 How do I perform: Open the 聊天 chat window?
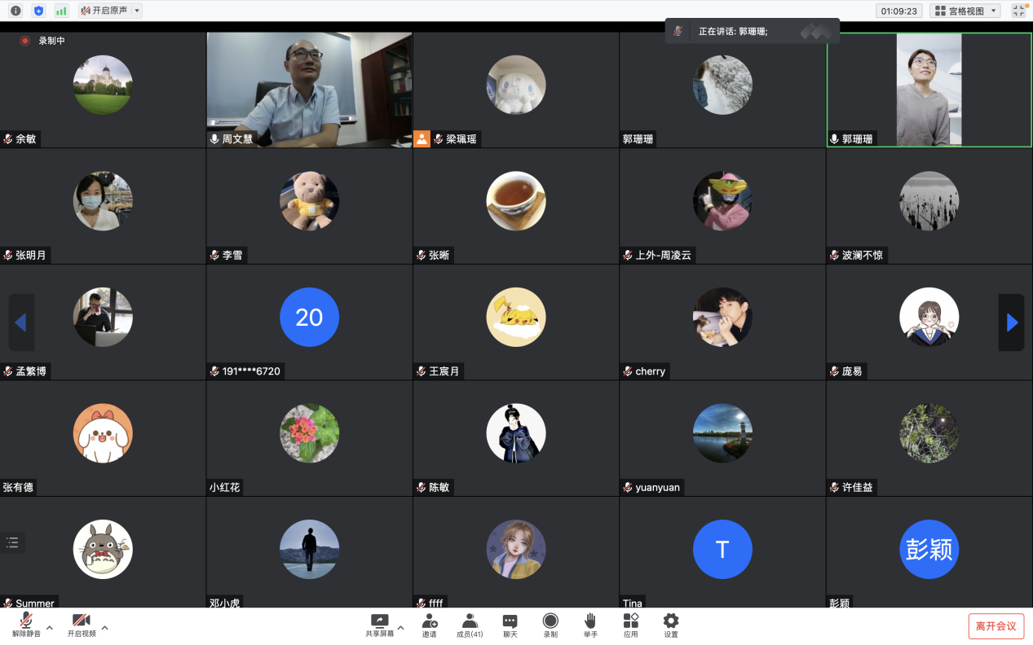(x=510, y=625)
